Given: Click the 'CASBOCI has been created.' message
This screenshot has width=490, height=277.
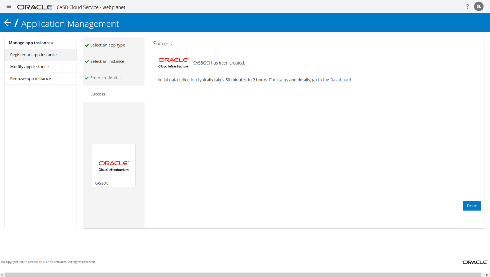Looking at the screenshot, I should pos(219,63).
